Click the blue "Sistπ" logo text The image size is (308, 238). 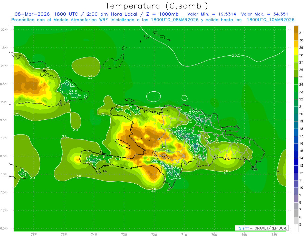pyautogui.click(x=244, y=228)
